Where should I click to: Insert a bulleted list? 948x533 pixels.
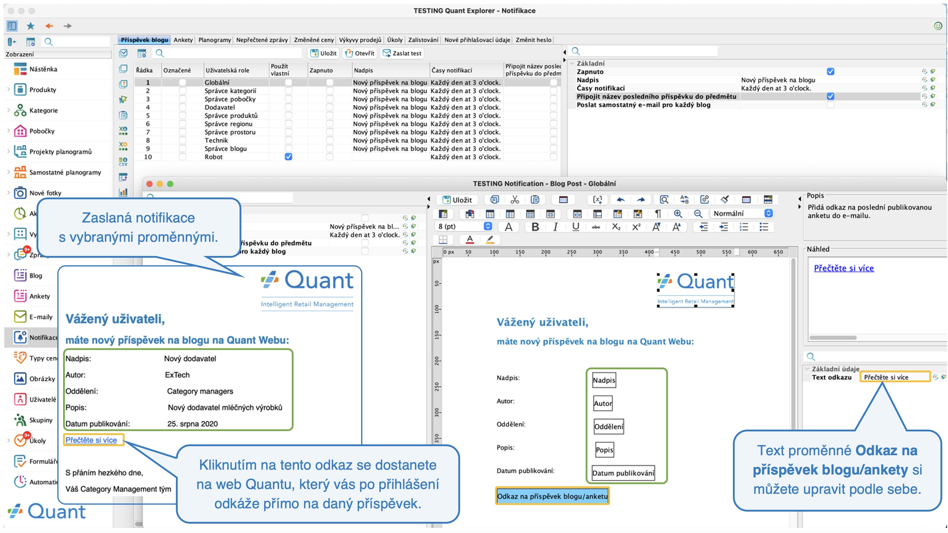(764, 227)
